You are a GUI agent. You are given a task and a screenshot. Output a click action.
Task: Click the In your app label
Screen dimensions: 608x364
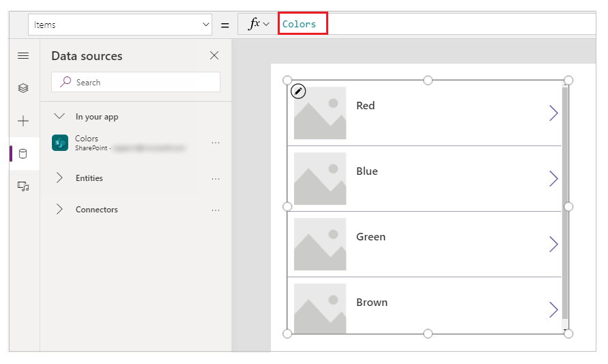97,117
